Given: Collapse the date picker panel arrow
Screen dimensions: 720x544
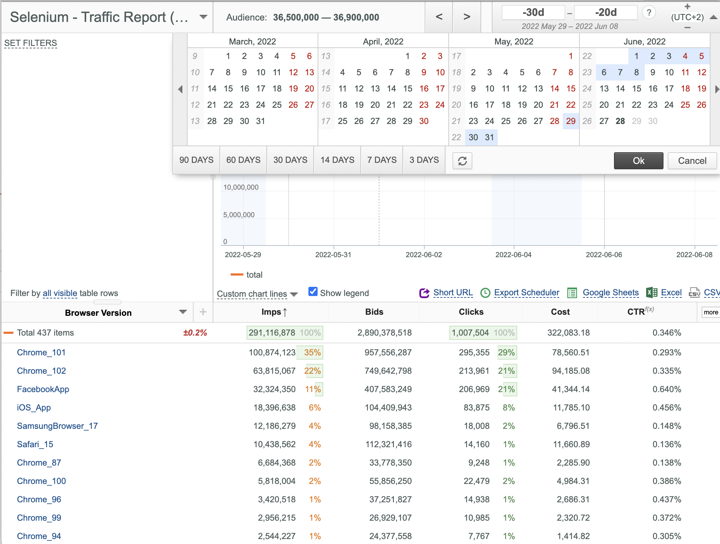Looking at the screenshot, I should [x=714, y=17].
